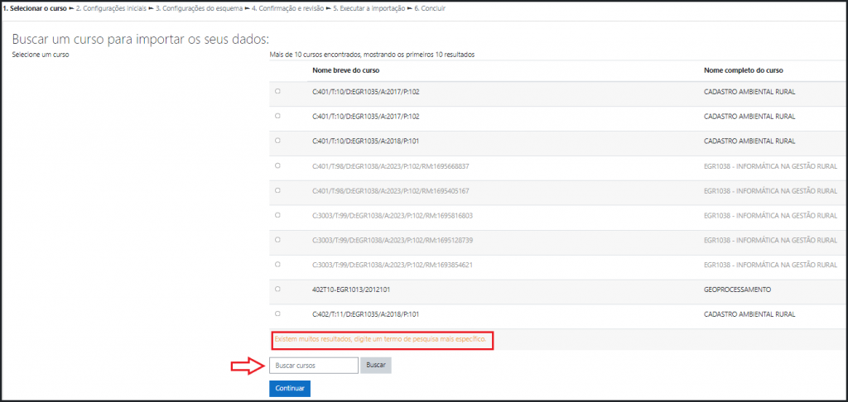The height and width of the screenshot is (402, 848).
Task: Select radio for course ending RM:1695128739
Action: 277,240
